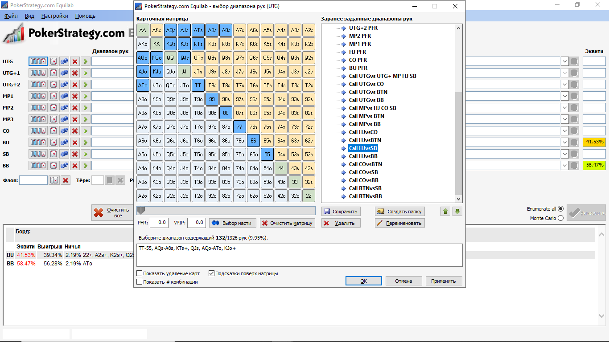609x342 pixels.
Task: Open the UTG+2 range dropdown arrow
Action: [x=565, y=84]
